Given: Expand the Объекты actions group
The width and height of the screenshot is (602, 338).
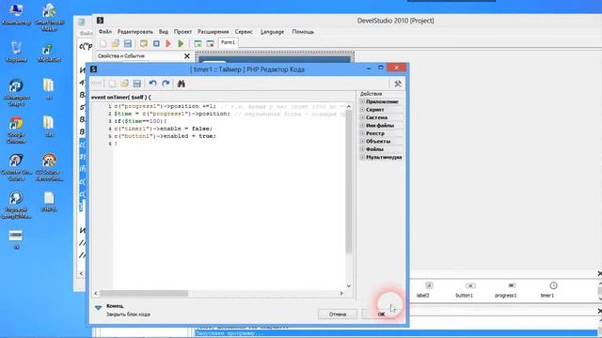Looking at the screenshot, I should click(x=362, y=142).
